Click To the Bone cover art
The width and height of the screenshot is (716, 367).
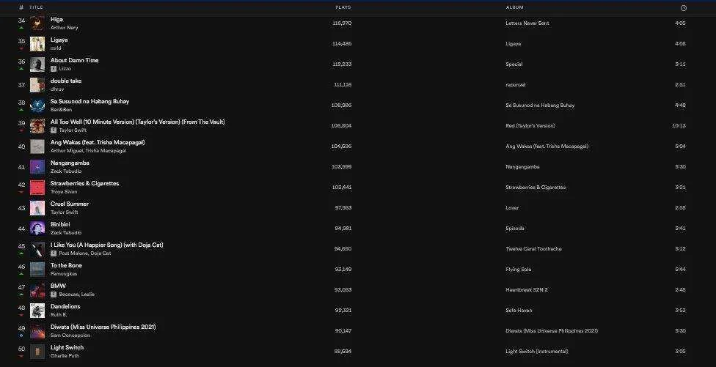(x=37, y=270)
